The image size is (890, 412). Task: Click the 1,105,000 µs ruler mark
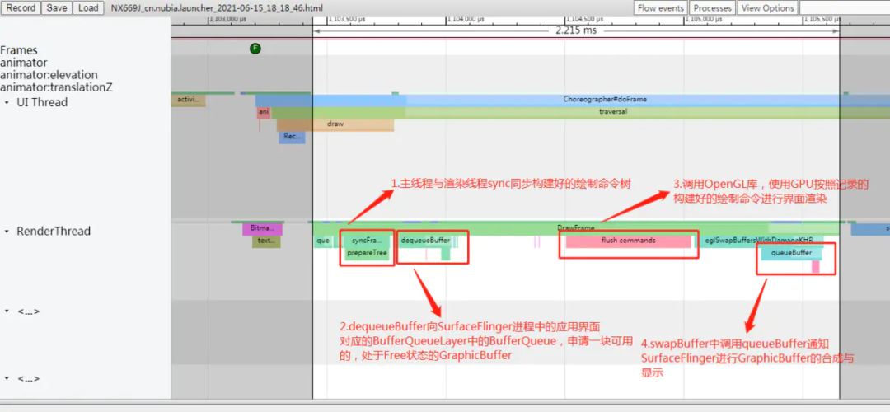(703, 19)
